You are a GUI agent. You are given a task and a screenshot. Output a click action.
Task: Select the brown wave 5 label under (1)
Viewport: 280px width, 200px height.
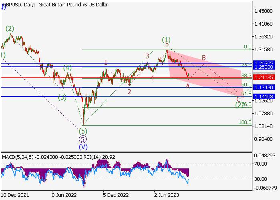pyautogui.click(x=167, y=44)
